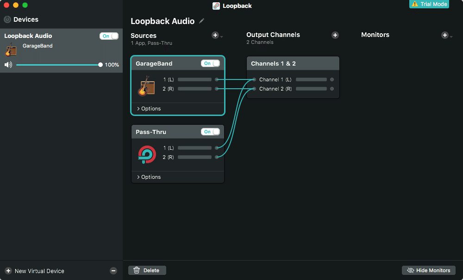Expand the GarageBand Options disclosure
Image resolution: width=463 pixels, height=280 pixels.
(x=149, y=109)
